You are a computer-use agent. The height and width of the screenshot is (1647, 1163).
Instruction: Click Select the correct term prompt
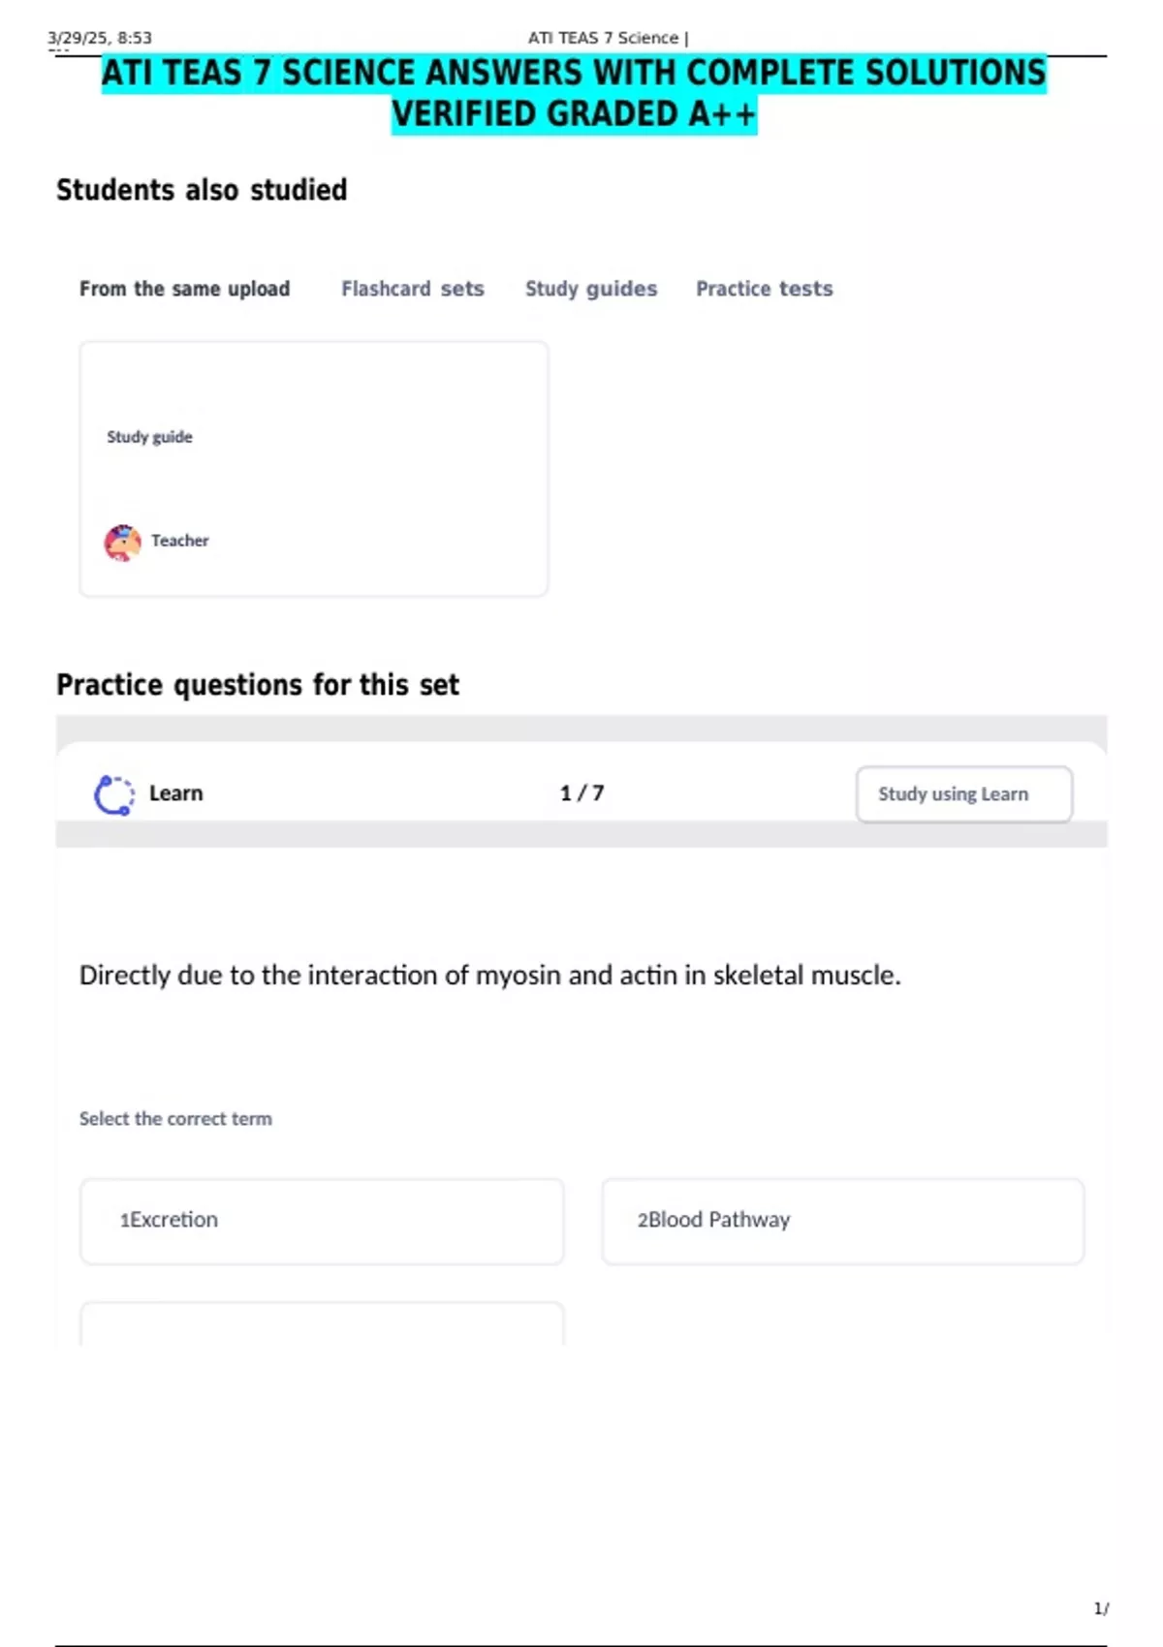coord(175,1119)
